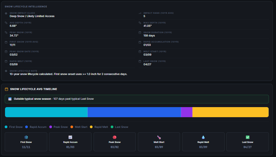Click the Snow Lifecycle Intelligence heading
This screenshot has height=157, width=276.
(x=26, y=6)
